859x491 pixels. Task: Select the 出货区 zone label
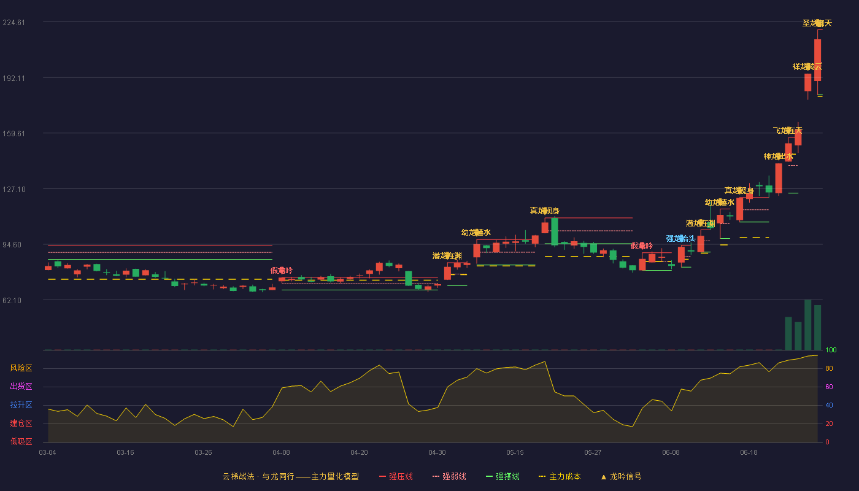21,387
